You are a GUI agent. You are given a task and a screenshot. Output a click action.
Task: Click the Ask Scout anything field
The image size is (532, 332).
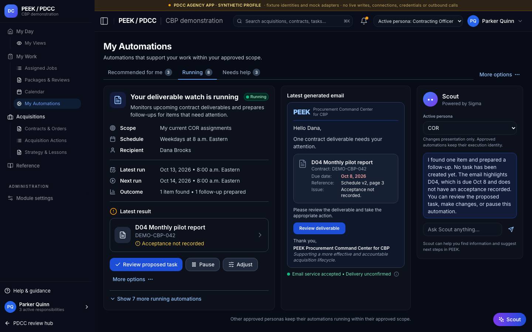click(462, 229)
